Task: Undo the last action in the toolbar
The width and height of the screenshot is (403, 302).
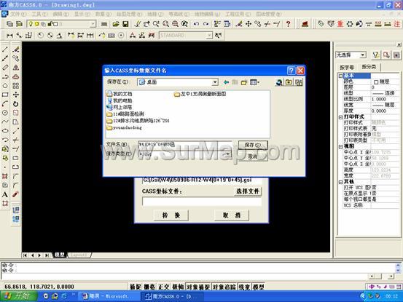Action: 196,24
